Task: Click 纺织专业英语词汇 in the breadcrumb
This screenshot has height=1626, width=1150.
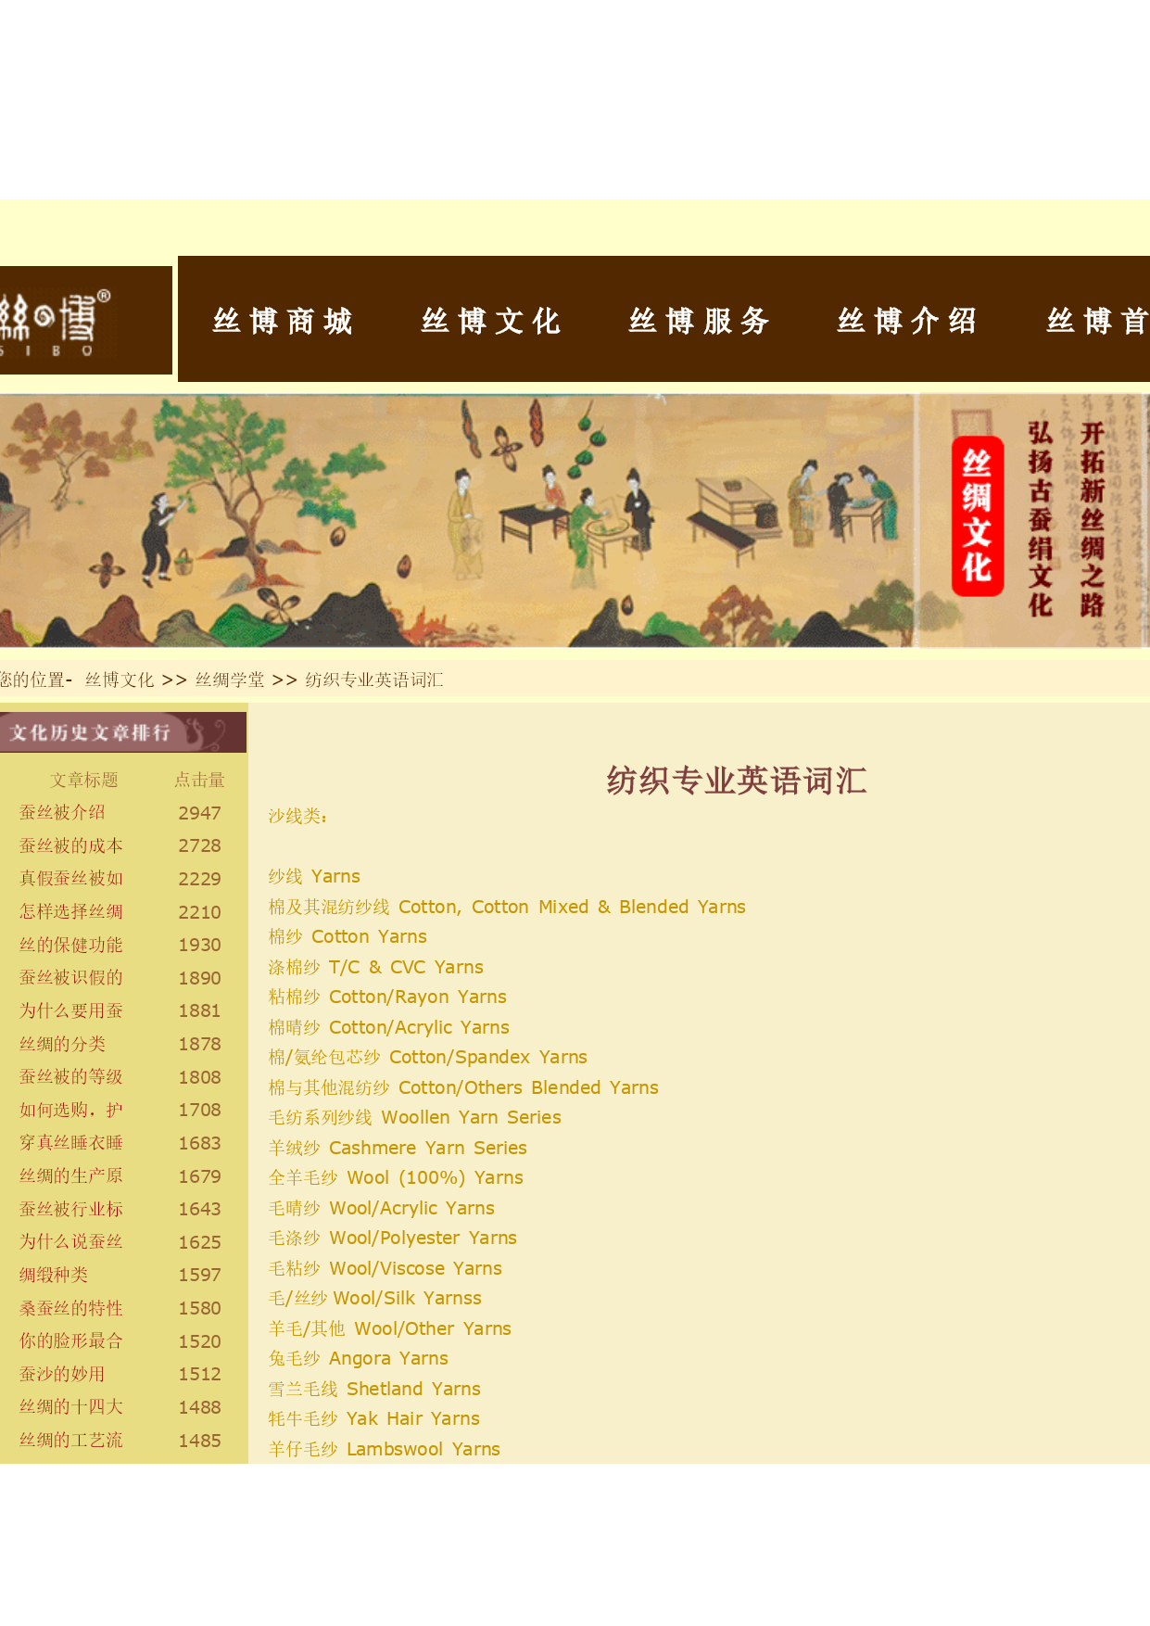Action: tap(374, 680)
